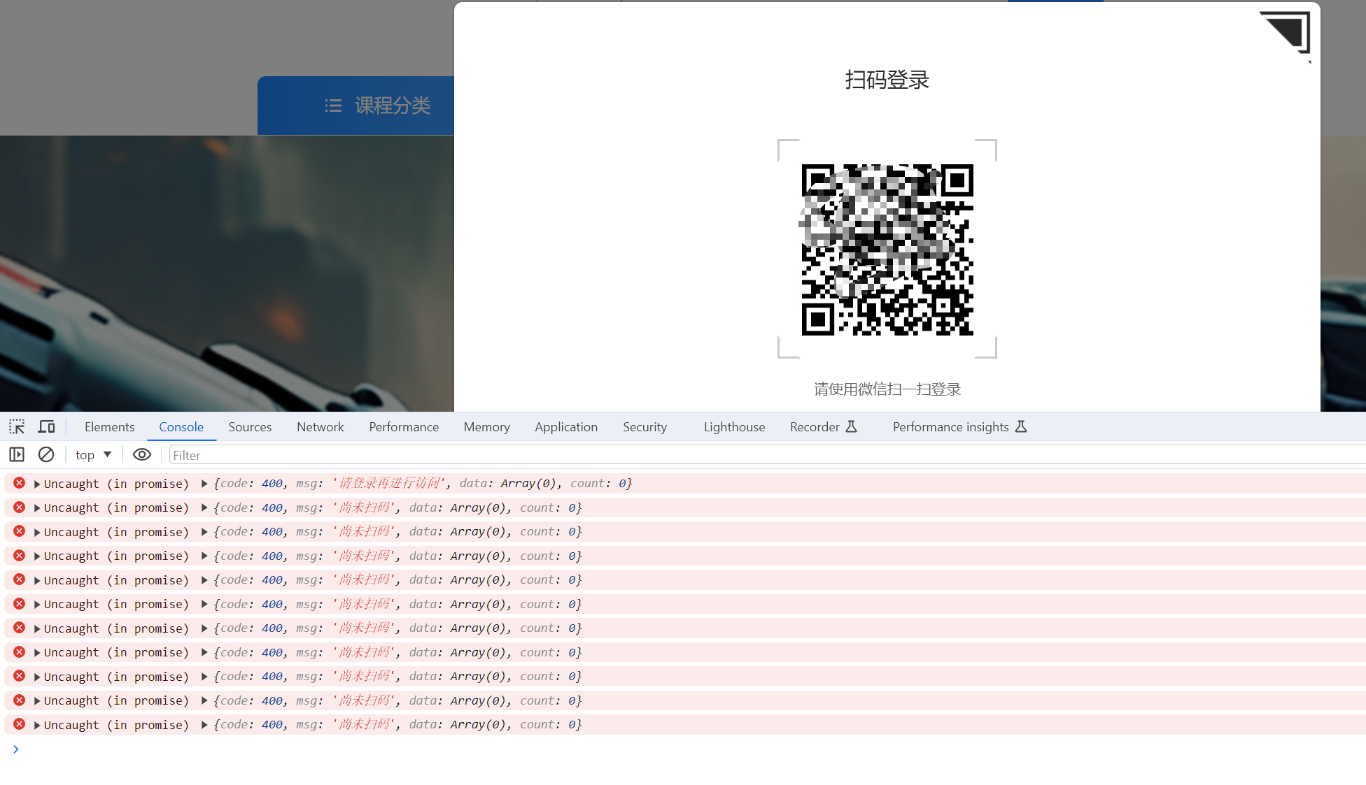Open the Performance tab
The image size is (1366, 785).
point(404,426)
